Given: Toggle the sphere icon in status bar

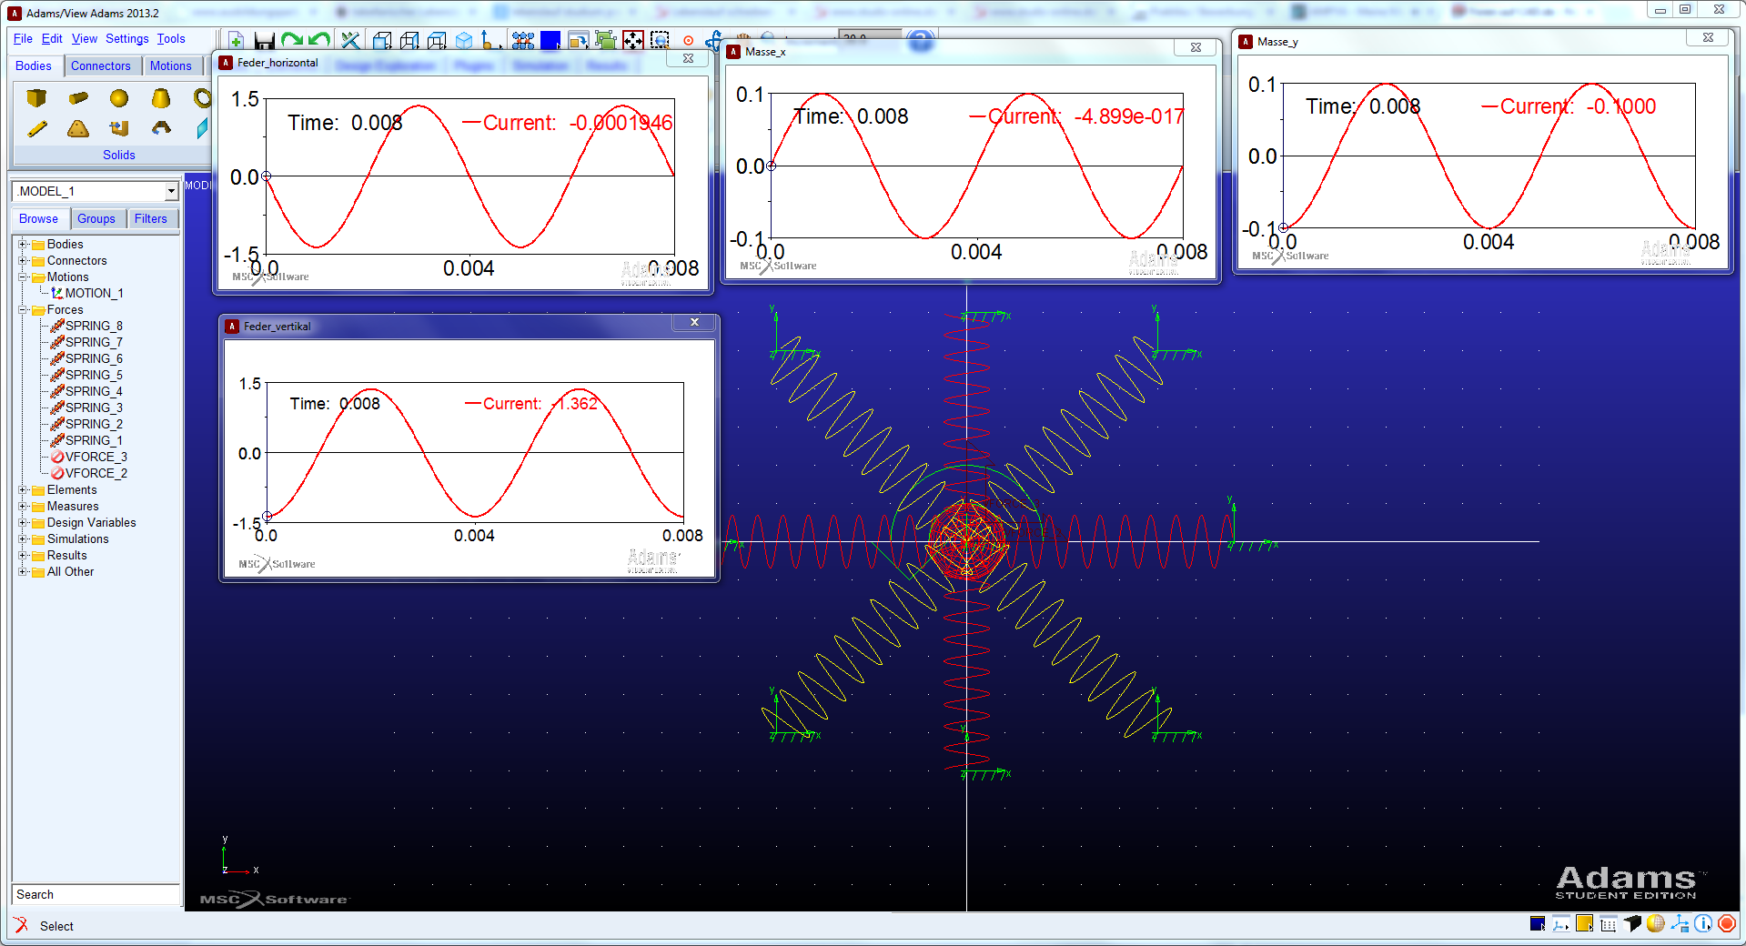Looking at the screenshot, I should 1656,924.
